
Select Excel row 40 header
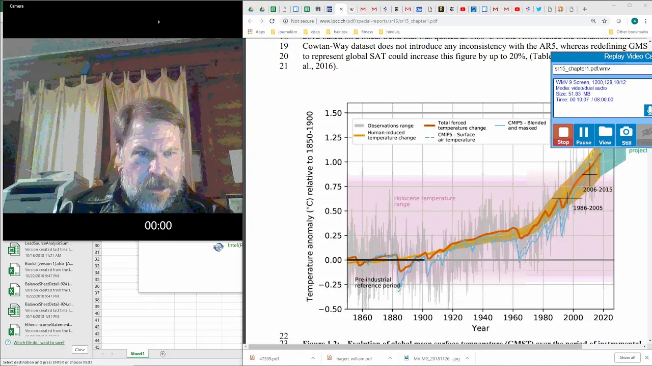click(x=97, y=313)
